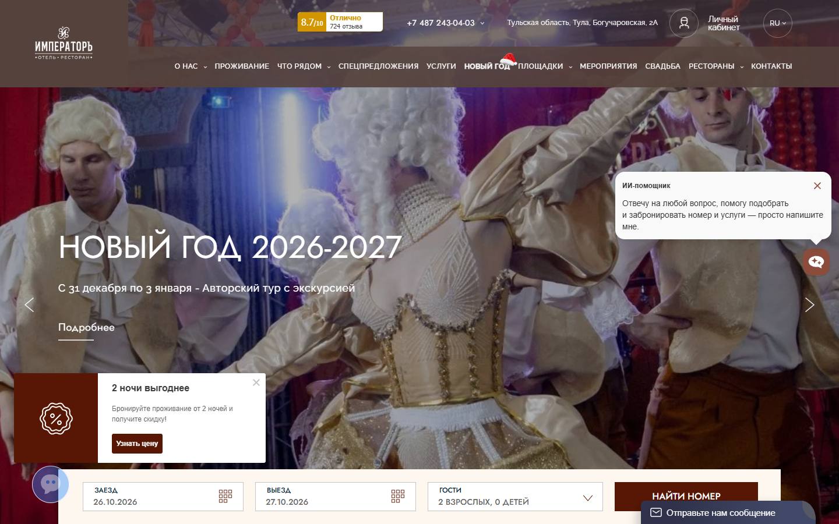Open the УСЛУГИ menu item
Viewport: 839px width, 524px height.
441,66
